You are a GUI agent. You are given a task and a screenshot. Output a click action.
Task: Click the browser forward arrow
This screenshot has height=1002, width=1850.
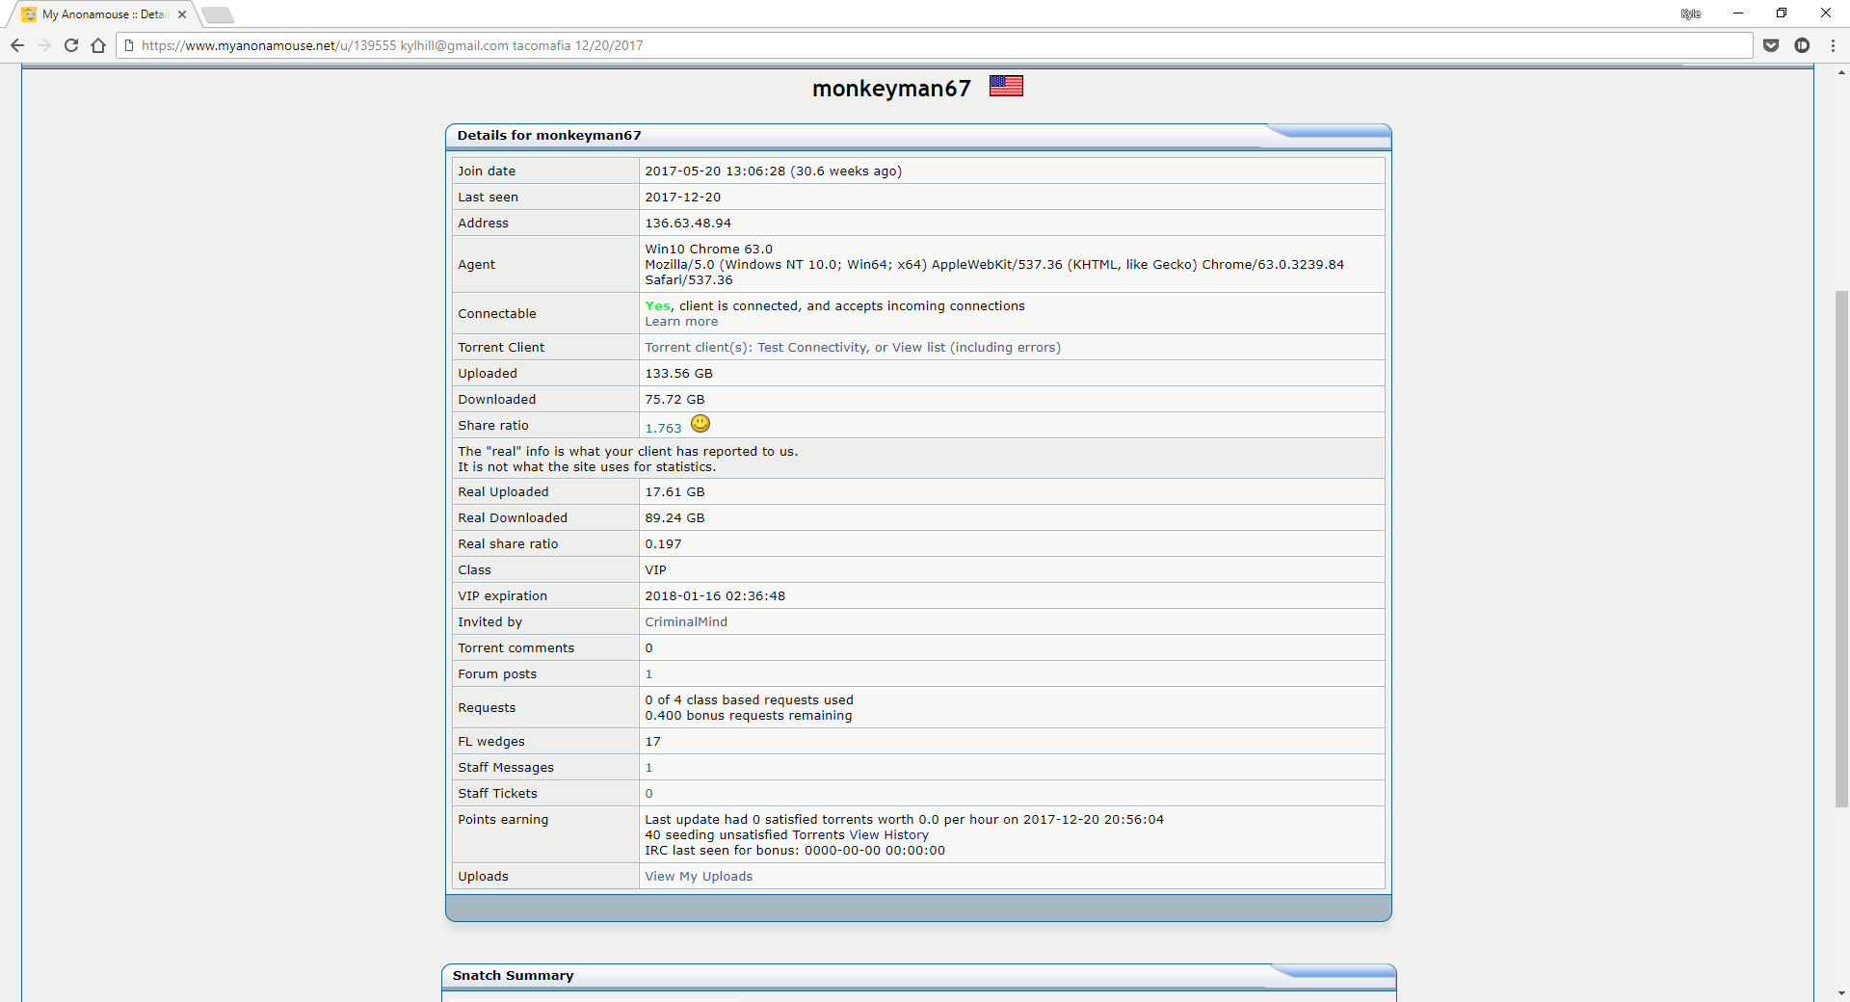pyautogui.click(x=44, y=45)
